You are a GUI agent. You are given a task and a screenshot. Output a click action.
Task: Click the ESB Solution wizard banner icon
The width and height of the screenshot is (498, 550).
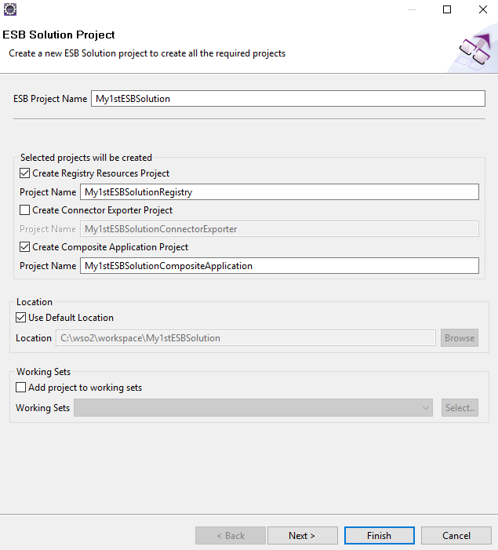click(x=473, y=49)
